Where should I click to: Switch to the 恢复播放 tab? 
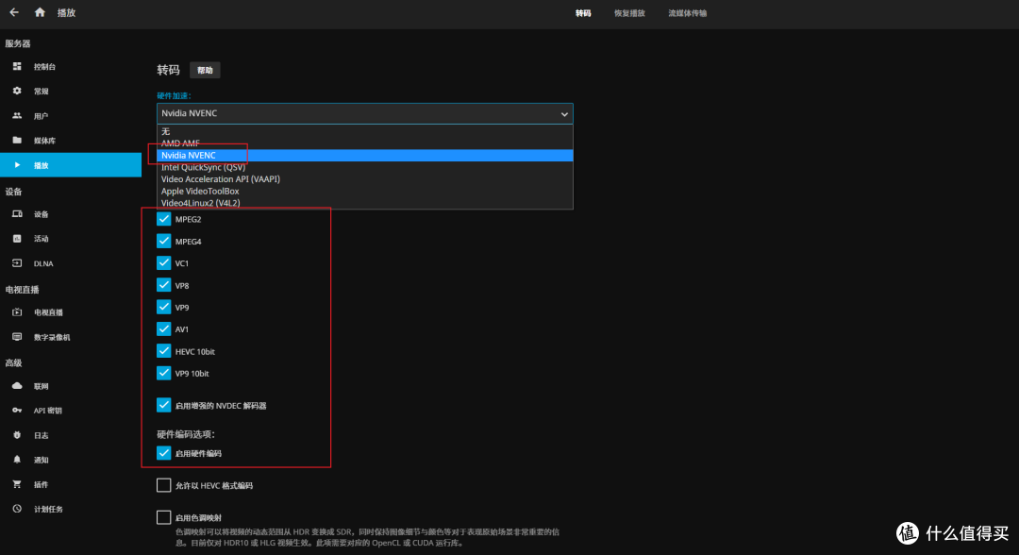coord(628,13)
